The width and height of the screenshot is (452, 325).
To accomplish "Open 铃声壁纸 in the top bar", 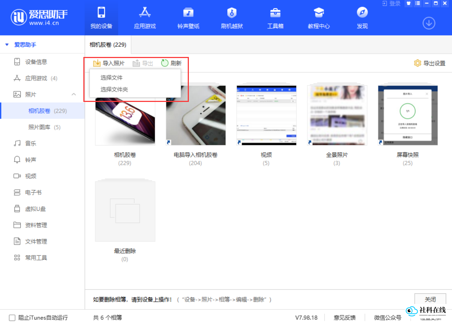I will 188,17.
